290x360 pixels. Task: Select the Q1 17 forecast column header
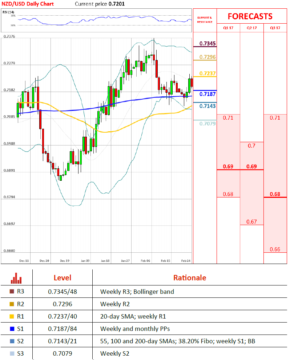click(228, 28)
